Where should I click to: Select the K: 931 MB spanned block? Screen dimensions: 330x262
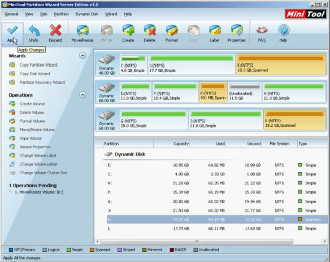point(213,92)
